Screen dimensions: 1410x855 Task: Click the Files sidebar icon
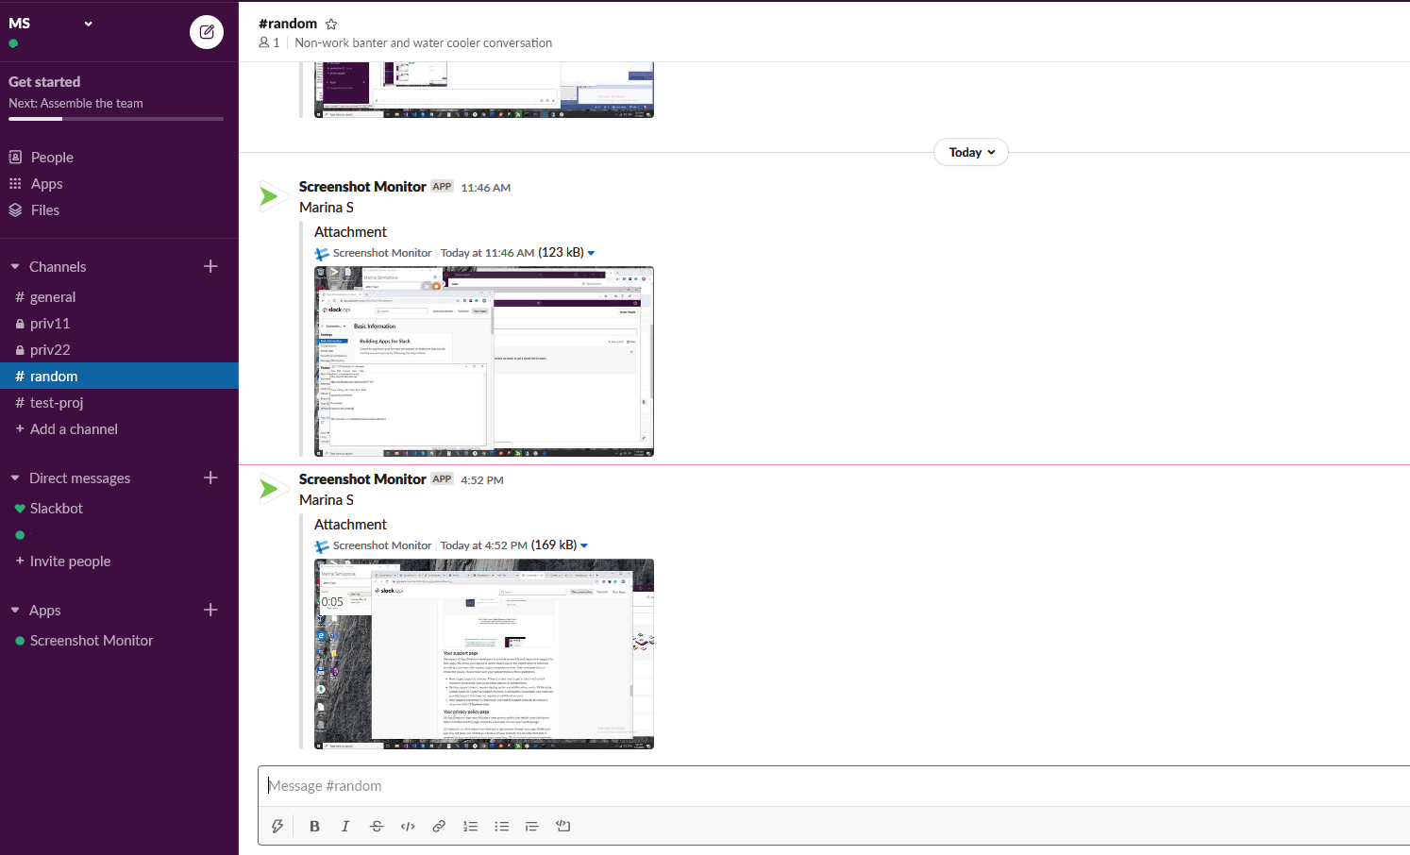tap(44, 210)
